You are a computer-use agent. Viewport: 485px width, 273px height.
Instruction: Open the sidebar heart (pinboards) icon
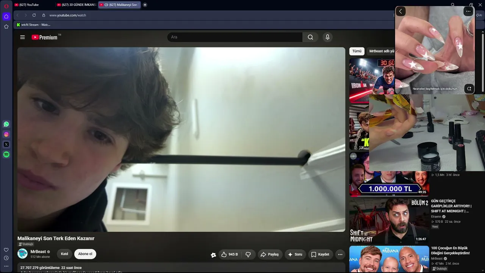pos(6,250)
